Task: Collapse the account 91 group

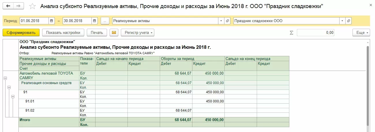Action: [13, 97]
